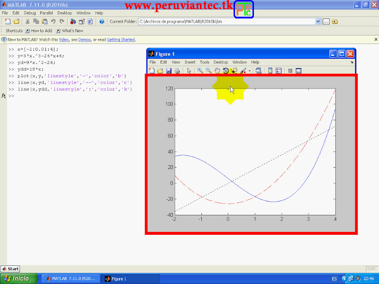Viewport: 379px width, 284px height.
Task: Expand the Current Folder dropdown arrow
Action: point(318,21)
